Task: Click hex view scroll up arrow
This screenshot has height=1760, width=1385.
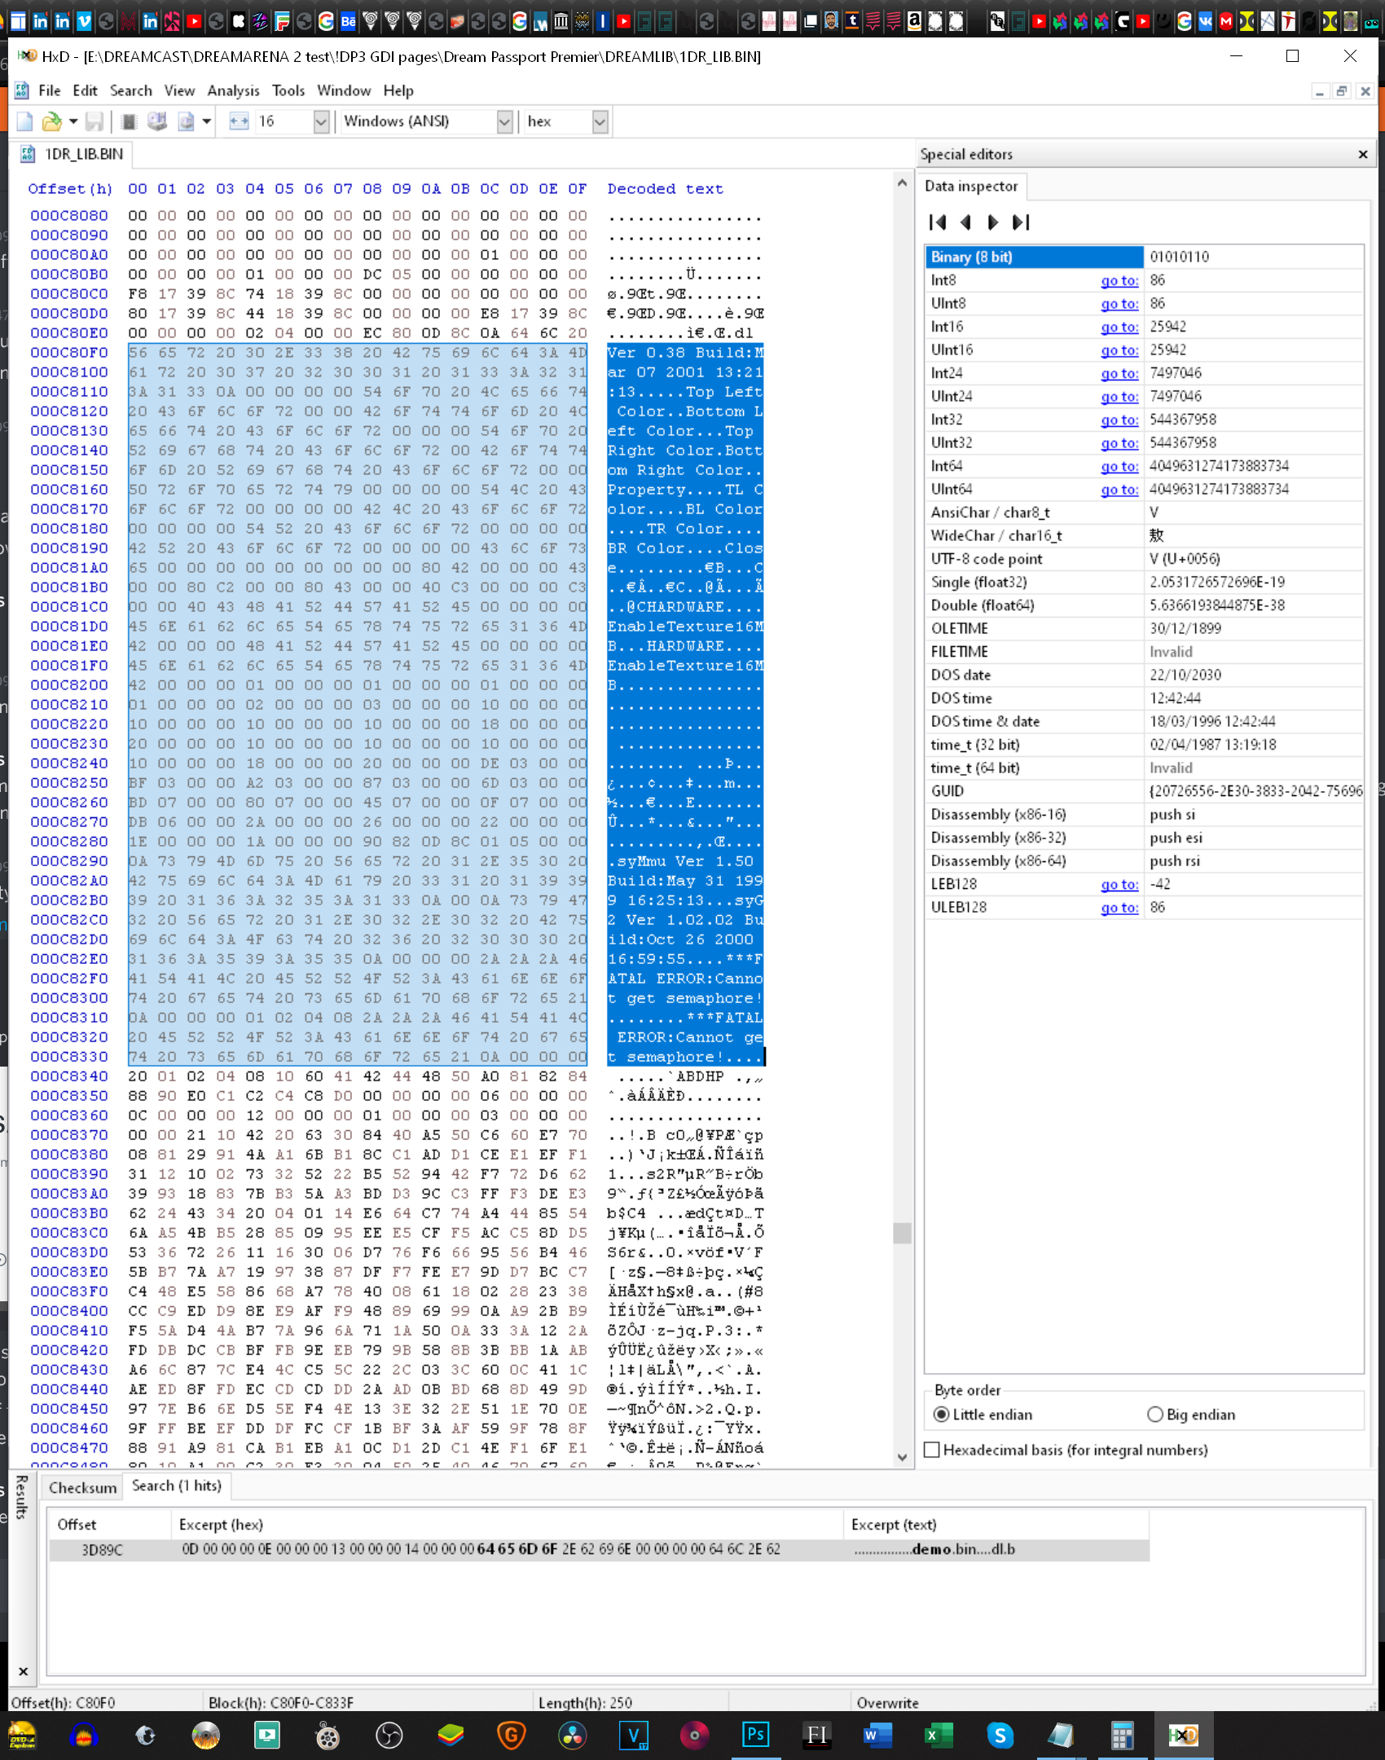Action: click(902, 183)
